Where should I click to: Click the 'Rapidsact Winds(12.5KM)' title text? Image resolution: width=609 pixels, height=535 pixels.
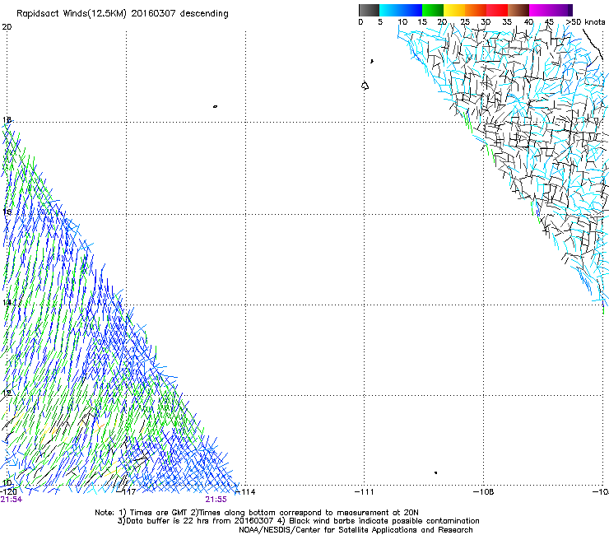coord(72,14)
